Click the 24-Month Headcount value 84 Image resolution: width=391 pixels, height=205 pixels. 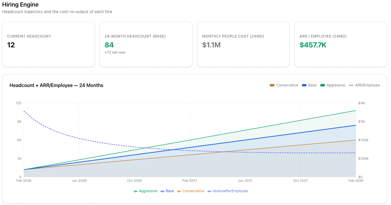coord(109,45)
